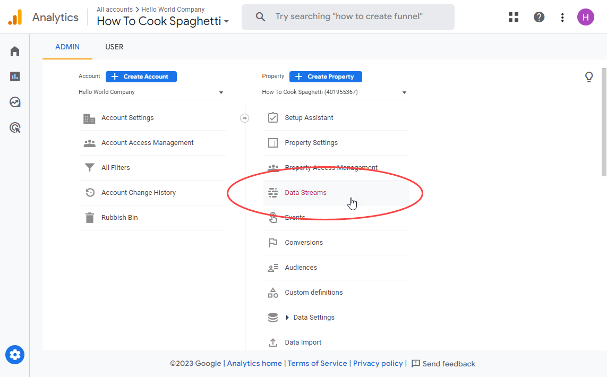
Task: Open the Google apps grid icon
Action: 513,17
